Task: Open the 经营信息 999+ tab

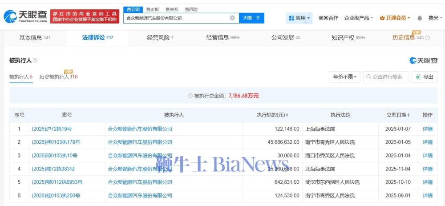Action: (x=223, y=38)
